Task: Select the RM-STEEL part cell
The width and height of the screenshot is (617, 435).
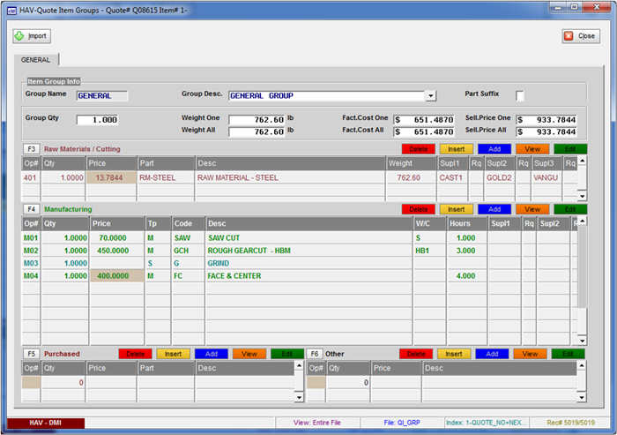Action: (166, 177)
